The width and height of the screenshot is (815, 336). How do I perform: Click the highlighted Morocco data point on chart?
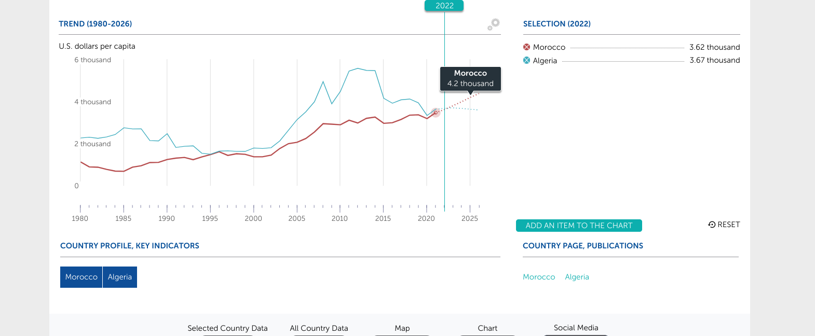point(436,113)
